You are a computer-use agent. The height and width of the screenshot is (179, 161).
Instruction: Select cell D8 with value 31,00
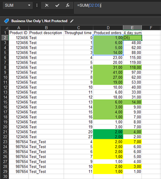coord(108,68)
